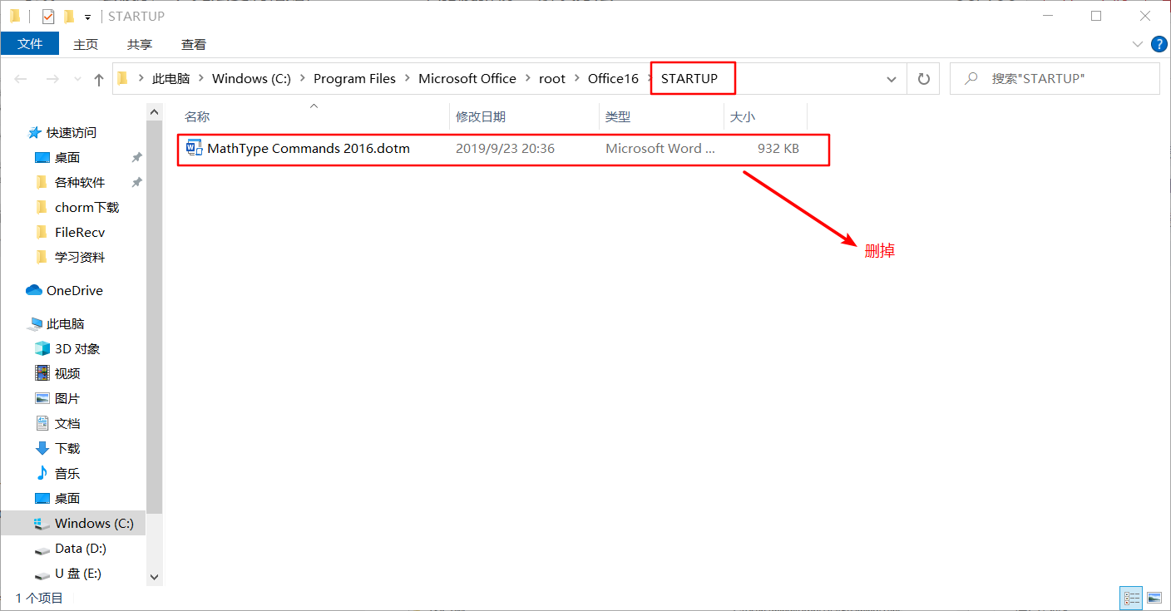Click the Word template file icon
This screenshot has height=611, width=1171.
(x=195, y=149)
